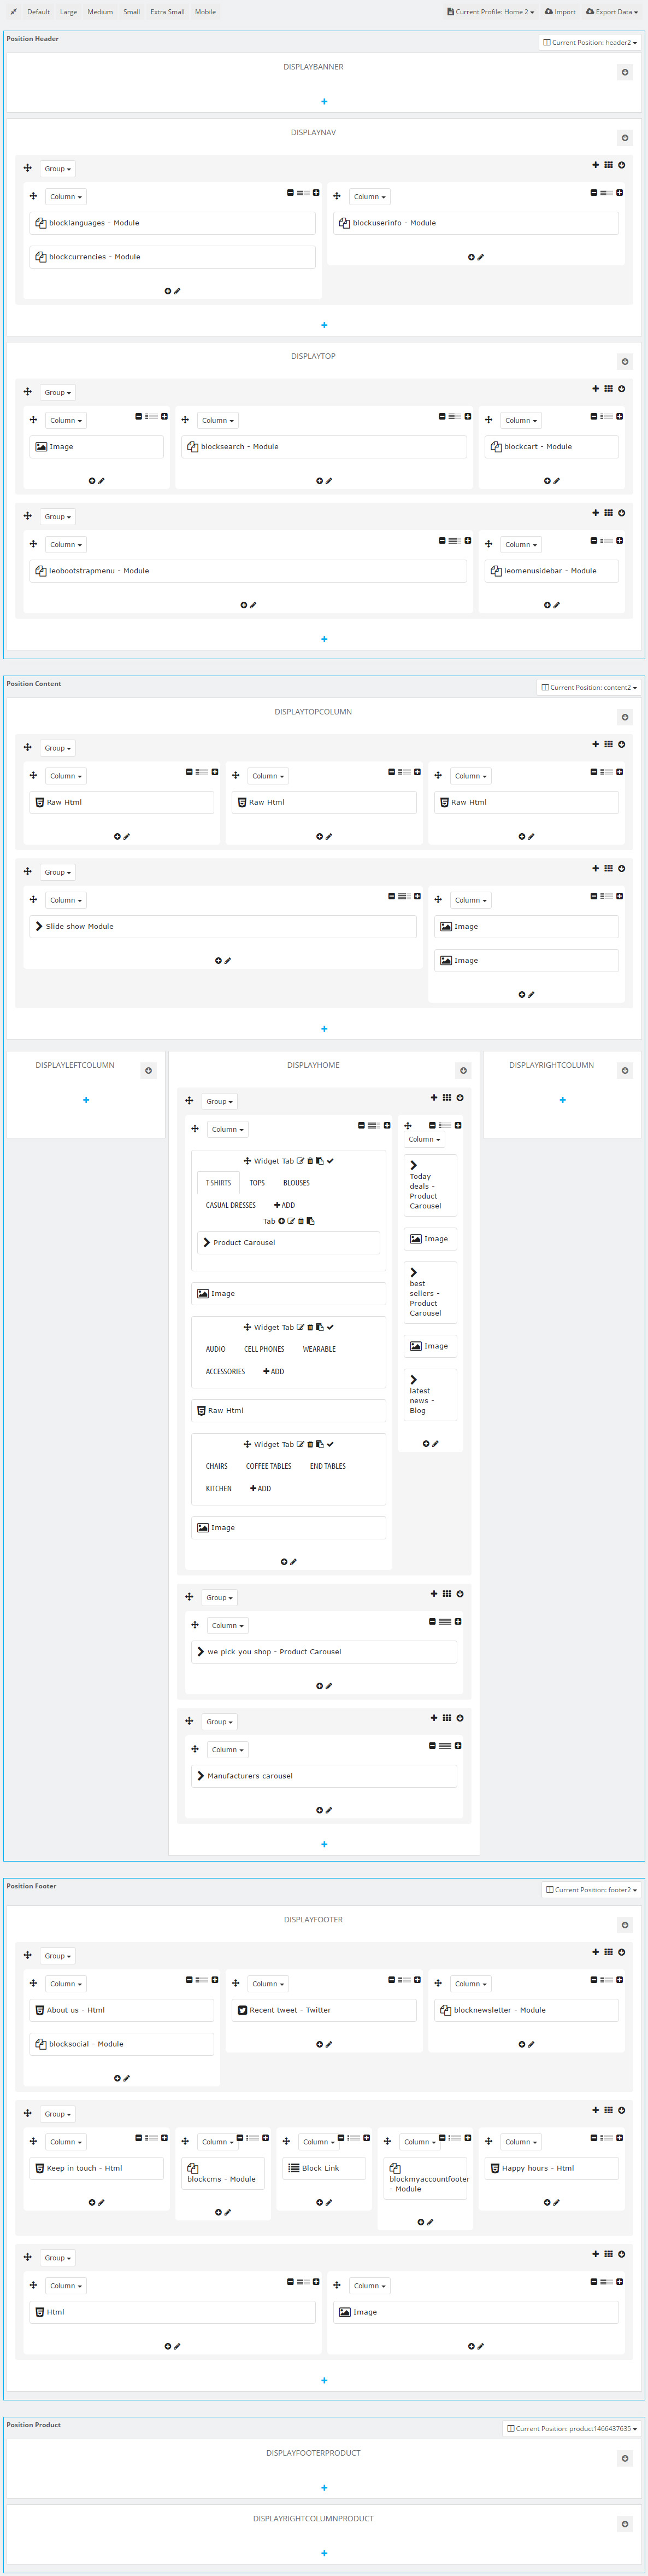Viewport: 648px width, 2576px height.
Task: Open Current Position: footer2 dropdown
Action: pyautogui.click(x=591, y=1890)
